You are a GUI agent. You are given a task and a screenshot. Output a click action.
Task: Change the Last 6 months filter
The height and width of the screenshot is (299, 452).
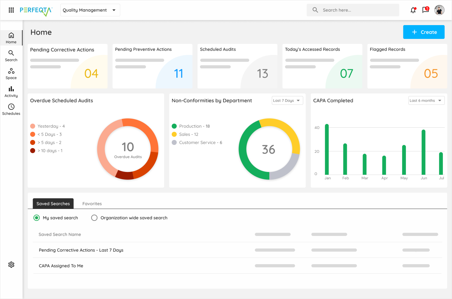pos(426,100)
